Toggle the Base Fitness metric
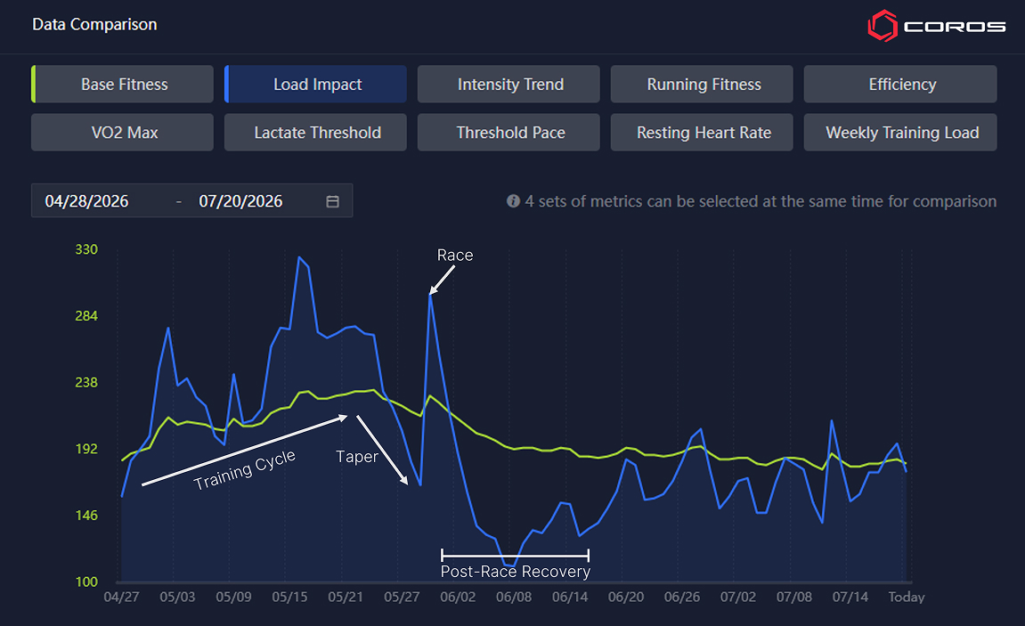 click(x=122, y=85)
